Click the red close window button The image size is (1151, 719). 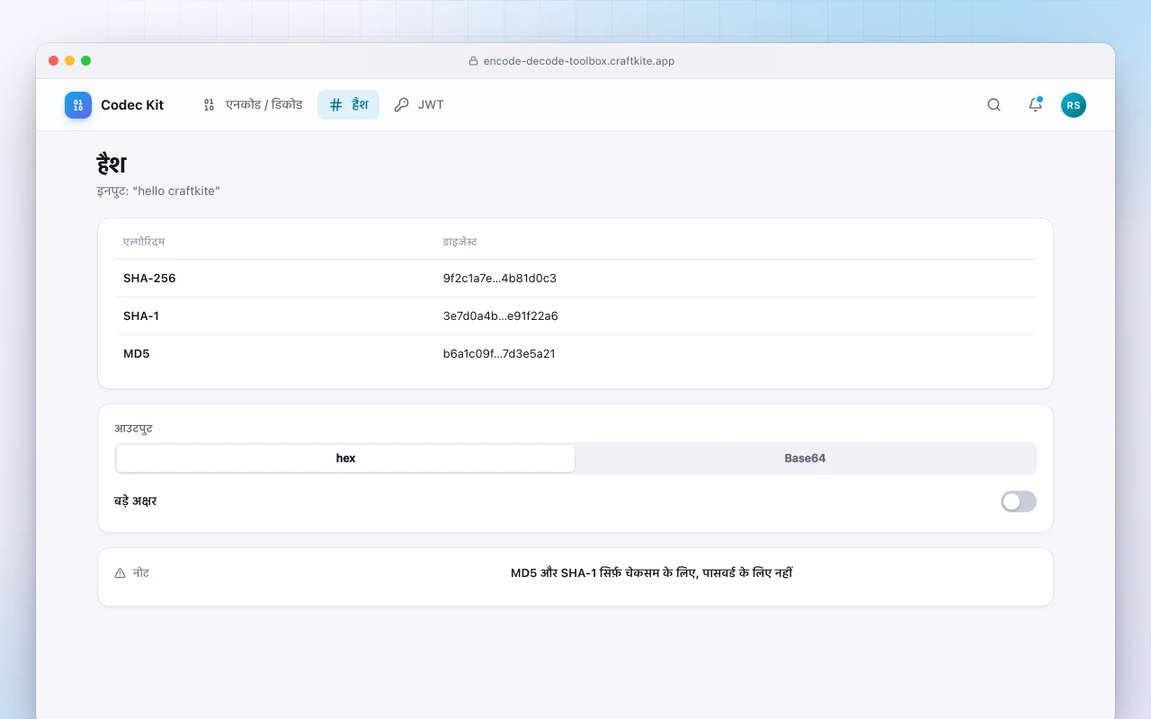[54, 61]
